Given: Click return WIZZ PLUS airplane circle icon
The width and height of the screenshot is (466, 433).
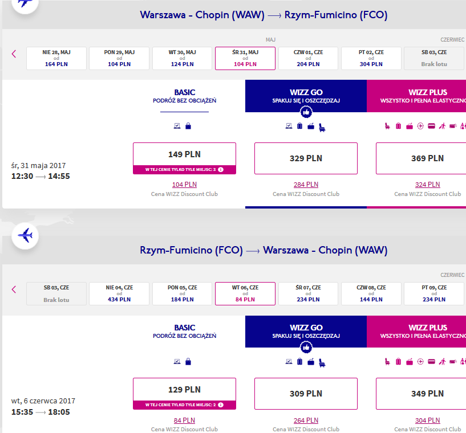Looking at the screenshot, I should 420,361.
